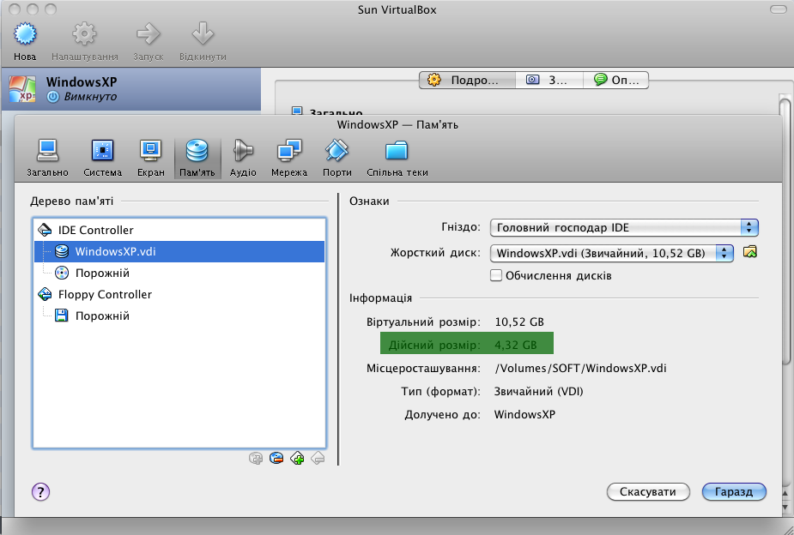Image resolution: width=794 pixels, height=535 pixels.
Task: Toggle the Обчислення дисків checkbox
Action: (x=496, y=275)
